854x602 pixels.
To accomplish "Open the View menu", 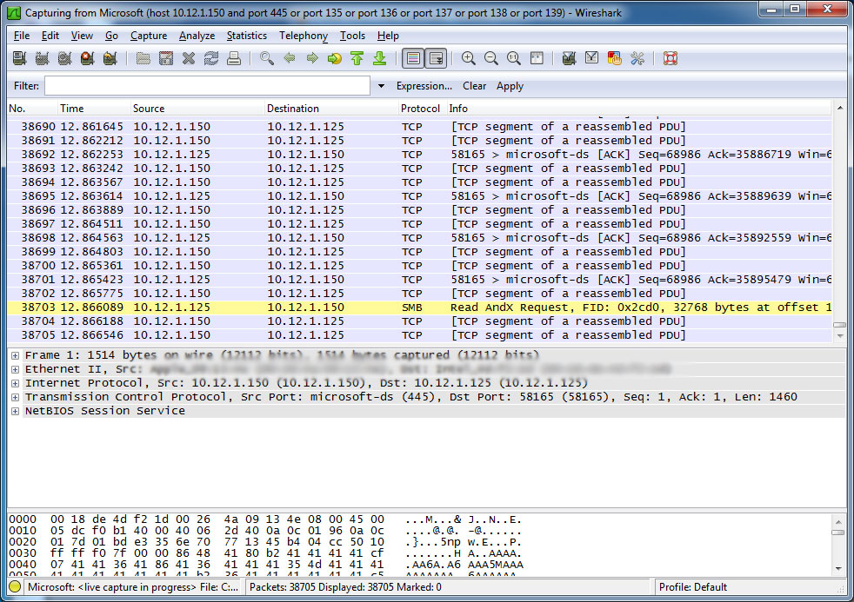I will [x=82, y=36].
